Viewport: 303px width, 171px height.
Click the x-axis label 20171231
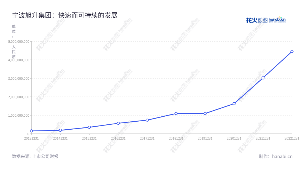[x=147, y=138]
